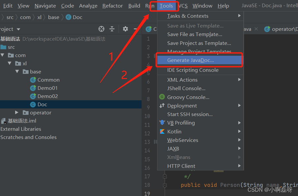Image resolution: width=298 pixels, height=196 pixels.
Task: Open the Help menu
Action: pos(223,6)
